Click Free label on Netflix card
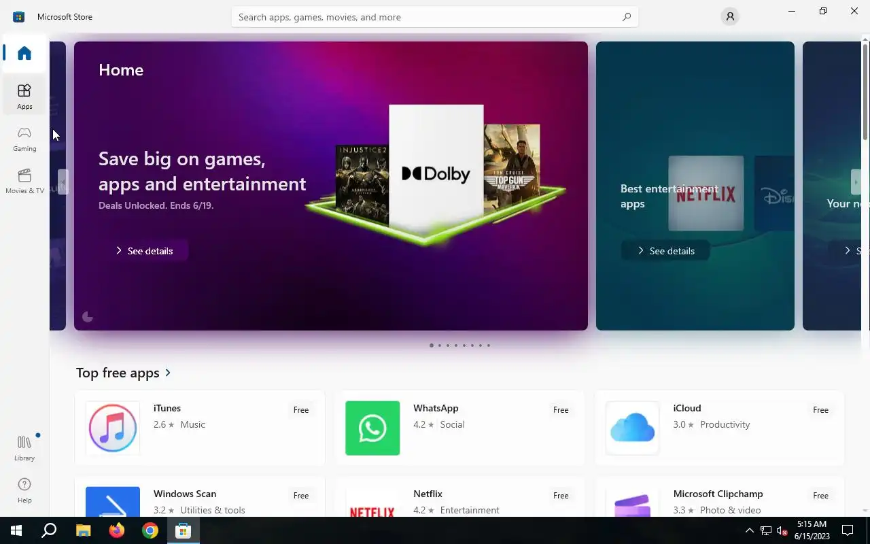870x544 pixels. (561, 496)
